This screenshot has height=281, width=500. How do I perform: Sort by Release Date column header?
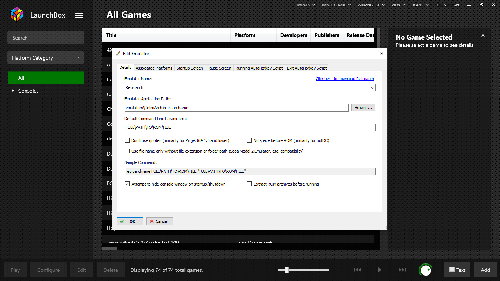point(359,35)
